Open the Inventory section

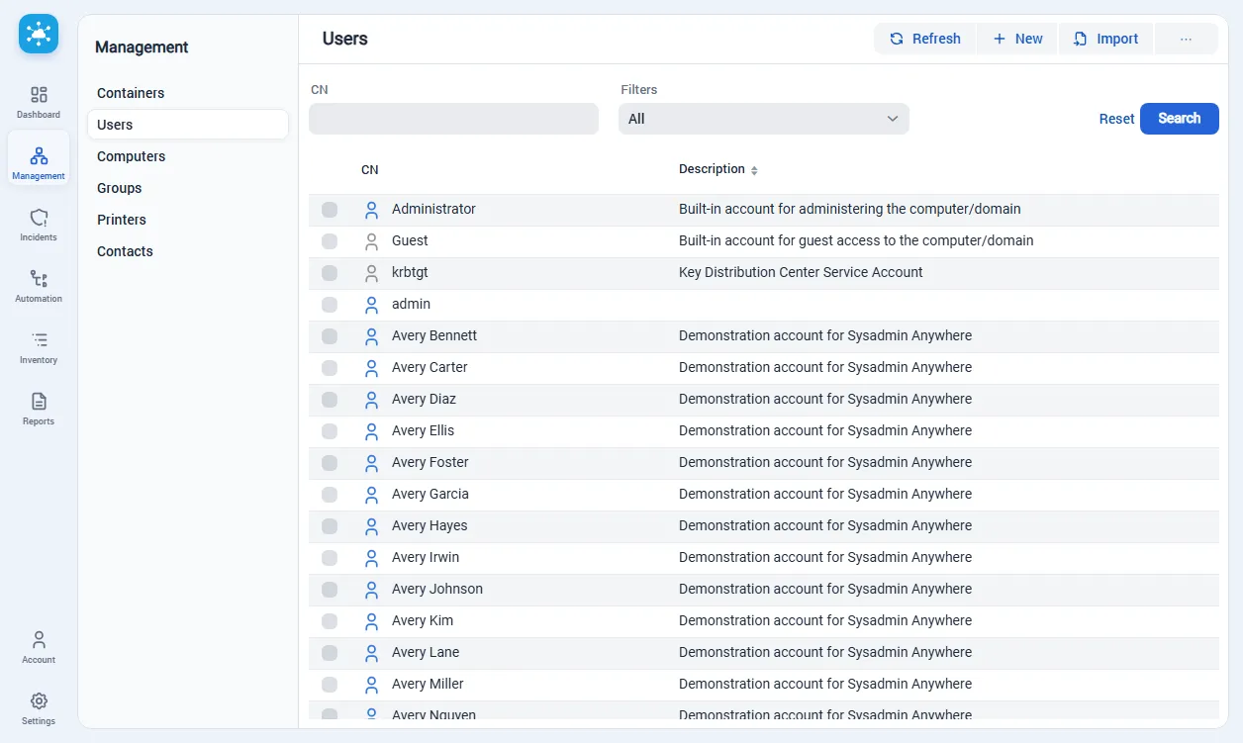pos(39,347)
